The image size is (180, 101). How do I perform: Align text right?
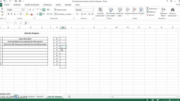tap(44, 14)
